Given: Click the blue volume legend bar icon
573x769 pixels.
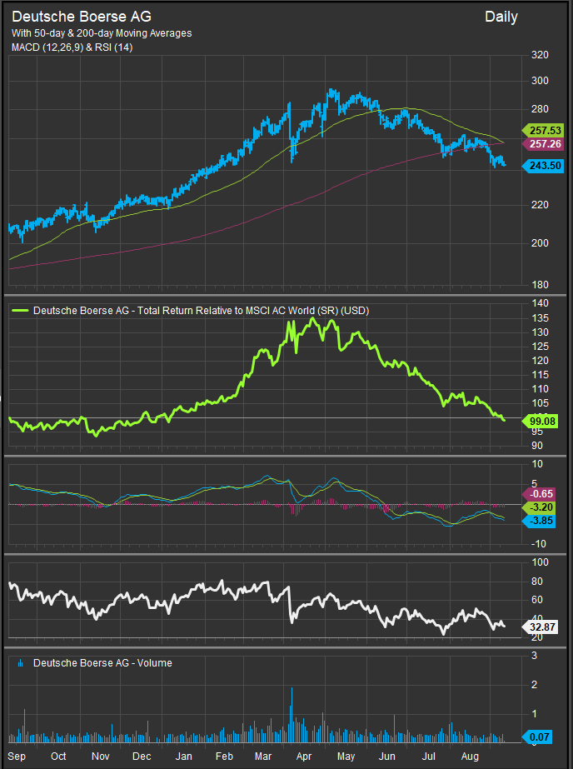Looking at the screenshot, I should pos(20,663).
